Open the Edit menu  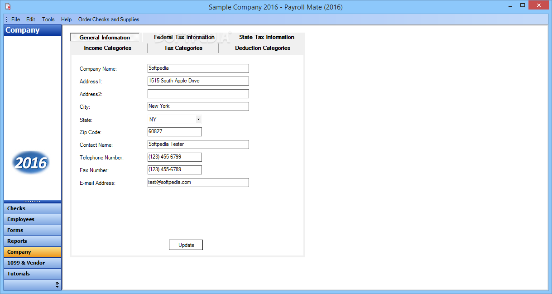click(x=31, y=19)
